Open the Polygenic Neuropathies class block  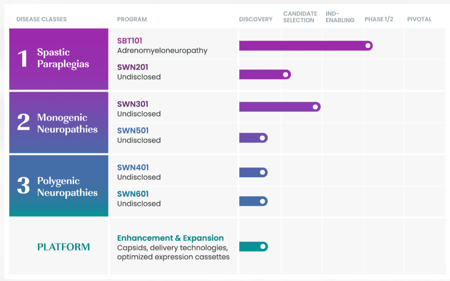pos(59,186)
